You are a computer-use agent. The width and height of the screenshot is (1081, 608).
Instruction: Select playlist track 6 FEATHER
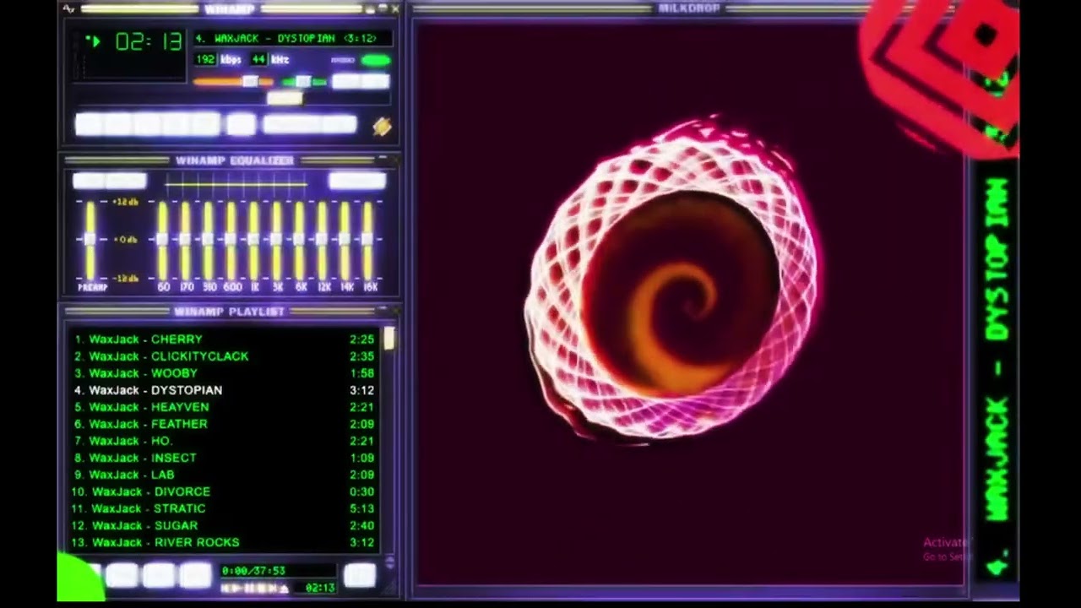click(x=224, y=424)
